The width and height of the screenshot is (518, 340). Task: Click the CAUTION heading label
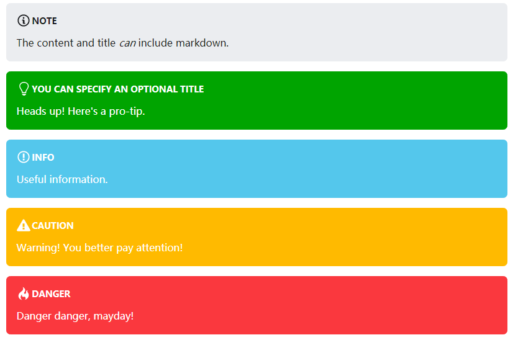53,226
